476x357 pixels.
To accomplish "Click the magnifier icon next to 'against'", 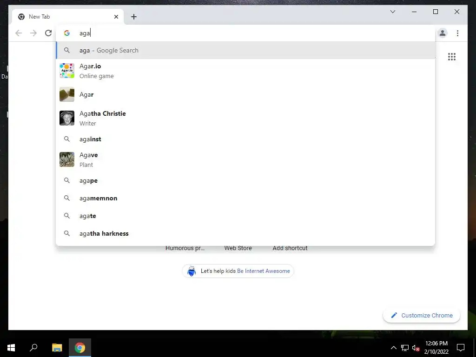I will (67, 139).
